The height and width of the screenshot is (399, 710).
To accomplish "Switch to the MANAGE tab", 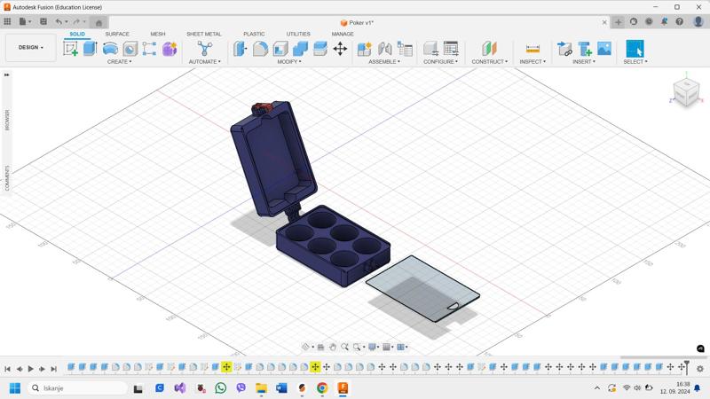I will (343, 34).
